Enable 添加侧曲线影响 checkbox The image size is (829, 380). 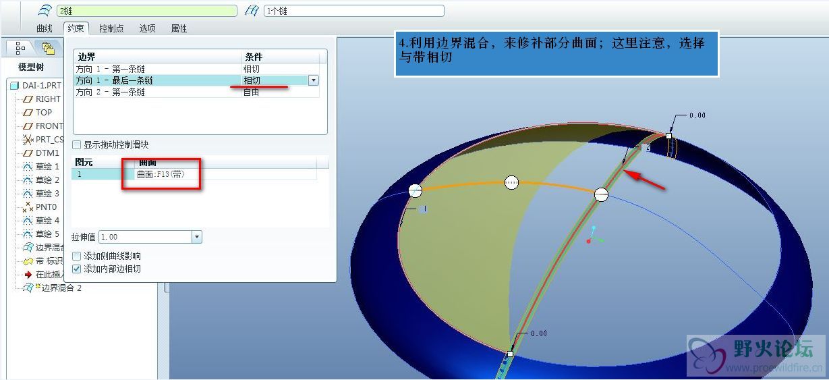(77, 256)
